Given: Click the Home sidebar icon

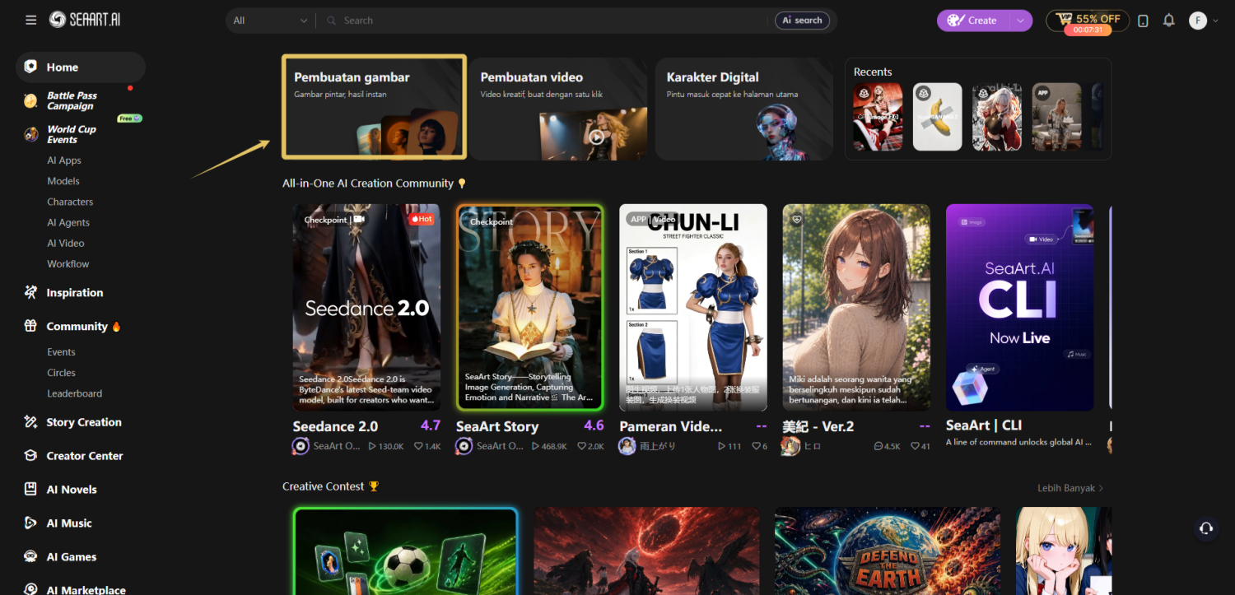Looking at the screenshot, I should coord(30,67).
